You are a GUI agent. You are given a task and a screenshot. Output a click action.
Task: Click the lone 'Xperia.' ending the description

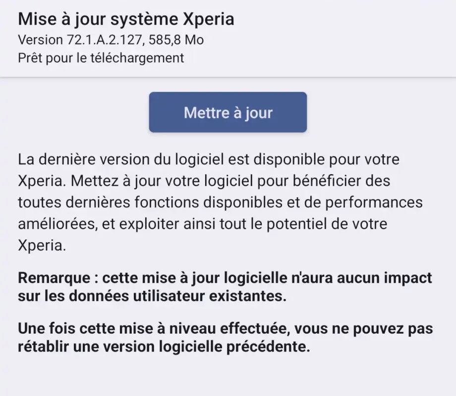42,246
